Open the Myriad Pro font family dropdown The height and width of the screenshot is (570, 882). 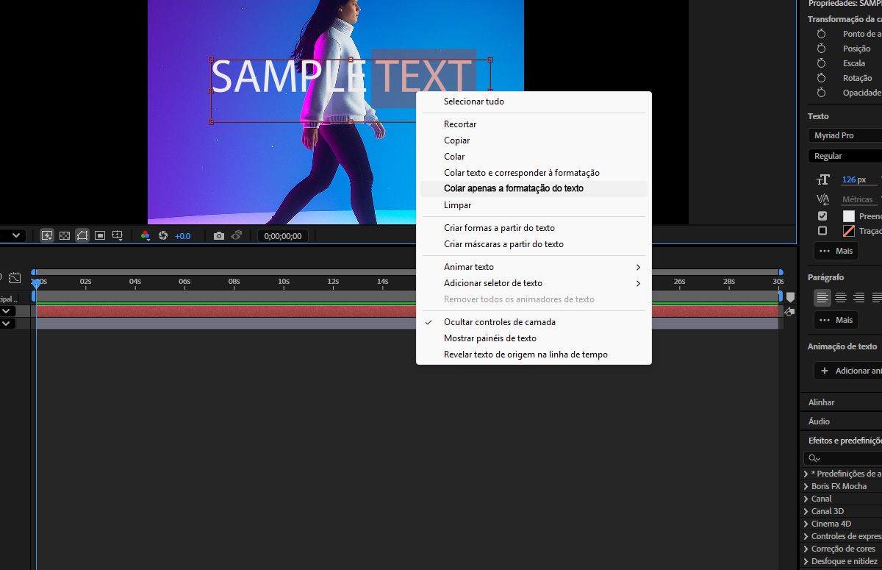pos(845,135)
